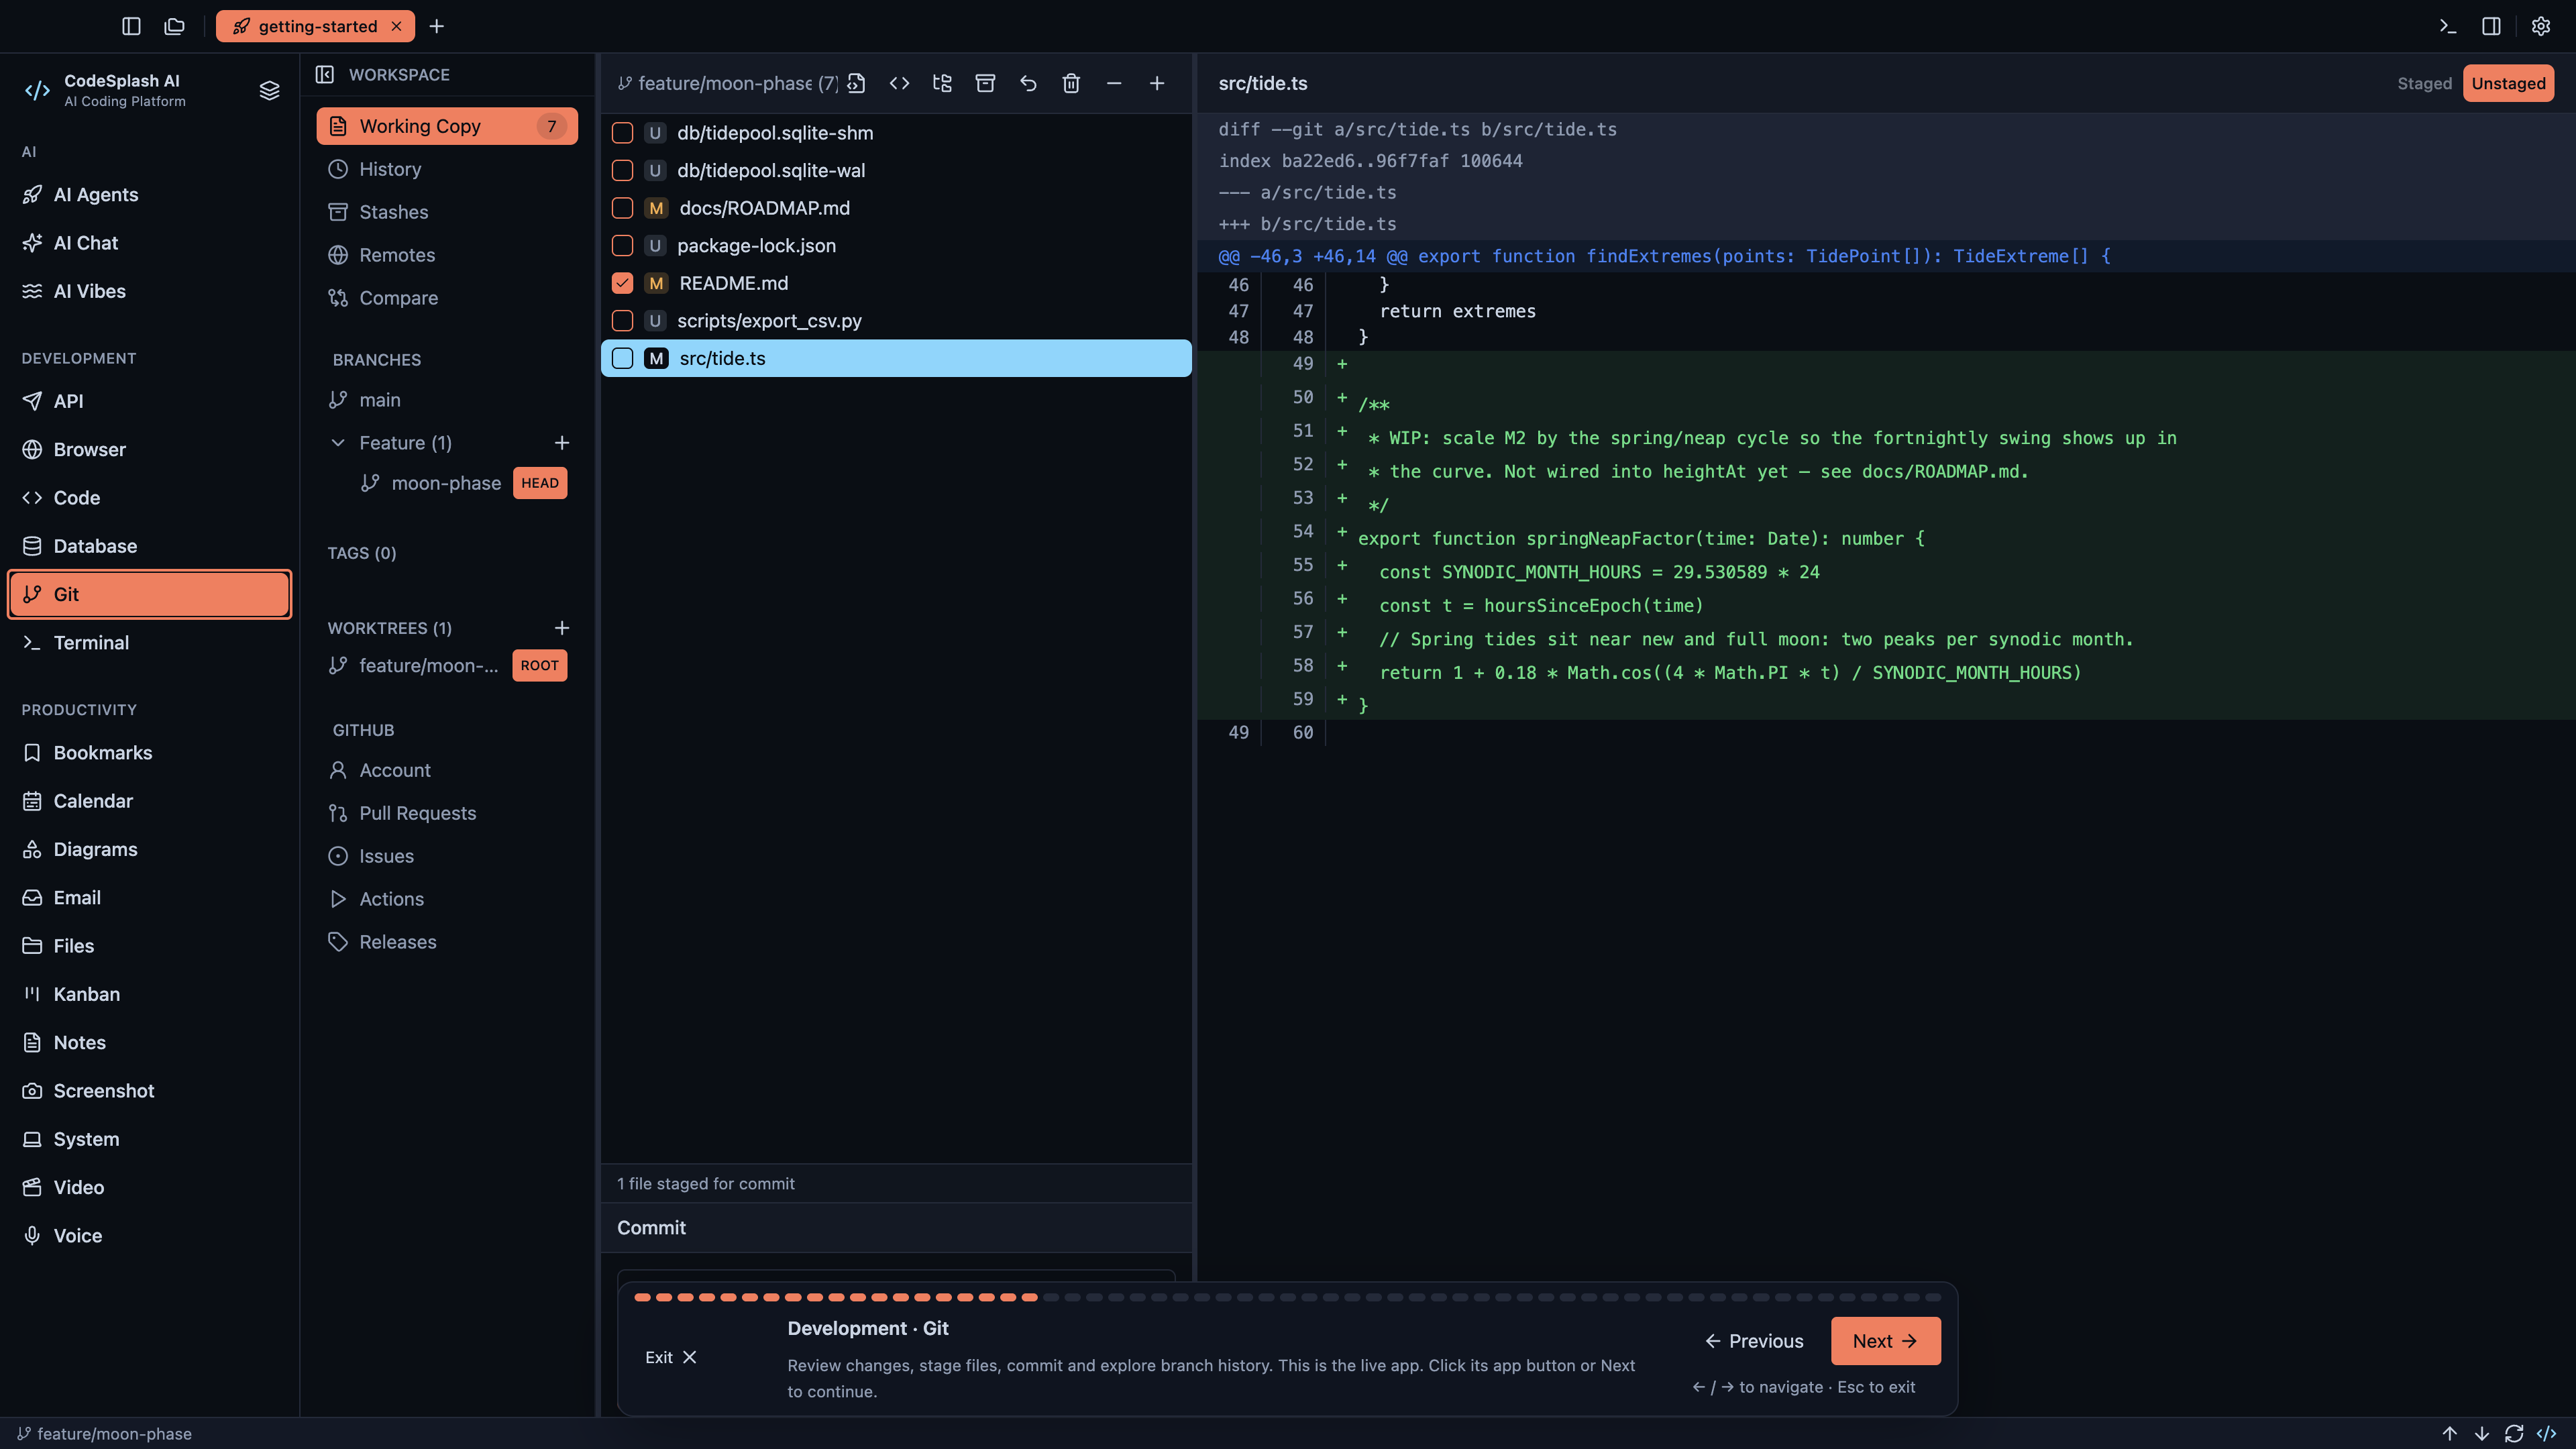Open the settings gear icon

(x=2540, y=26)
